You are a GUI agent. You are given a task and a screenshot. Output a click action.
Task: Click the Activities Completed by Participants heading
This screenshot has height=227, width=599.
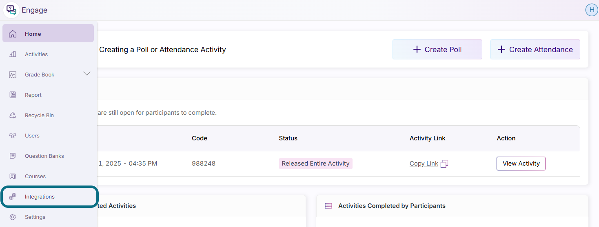point(392,206)
